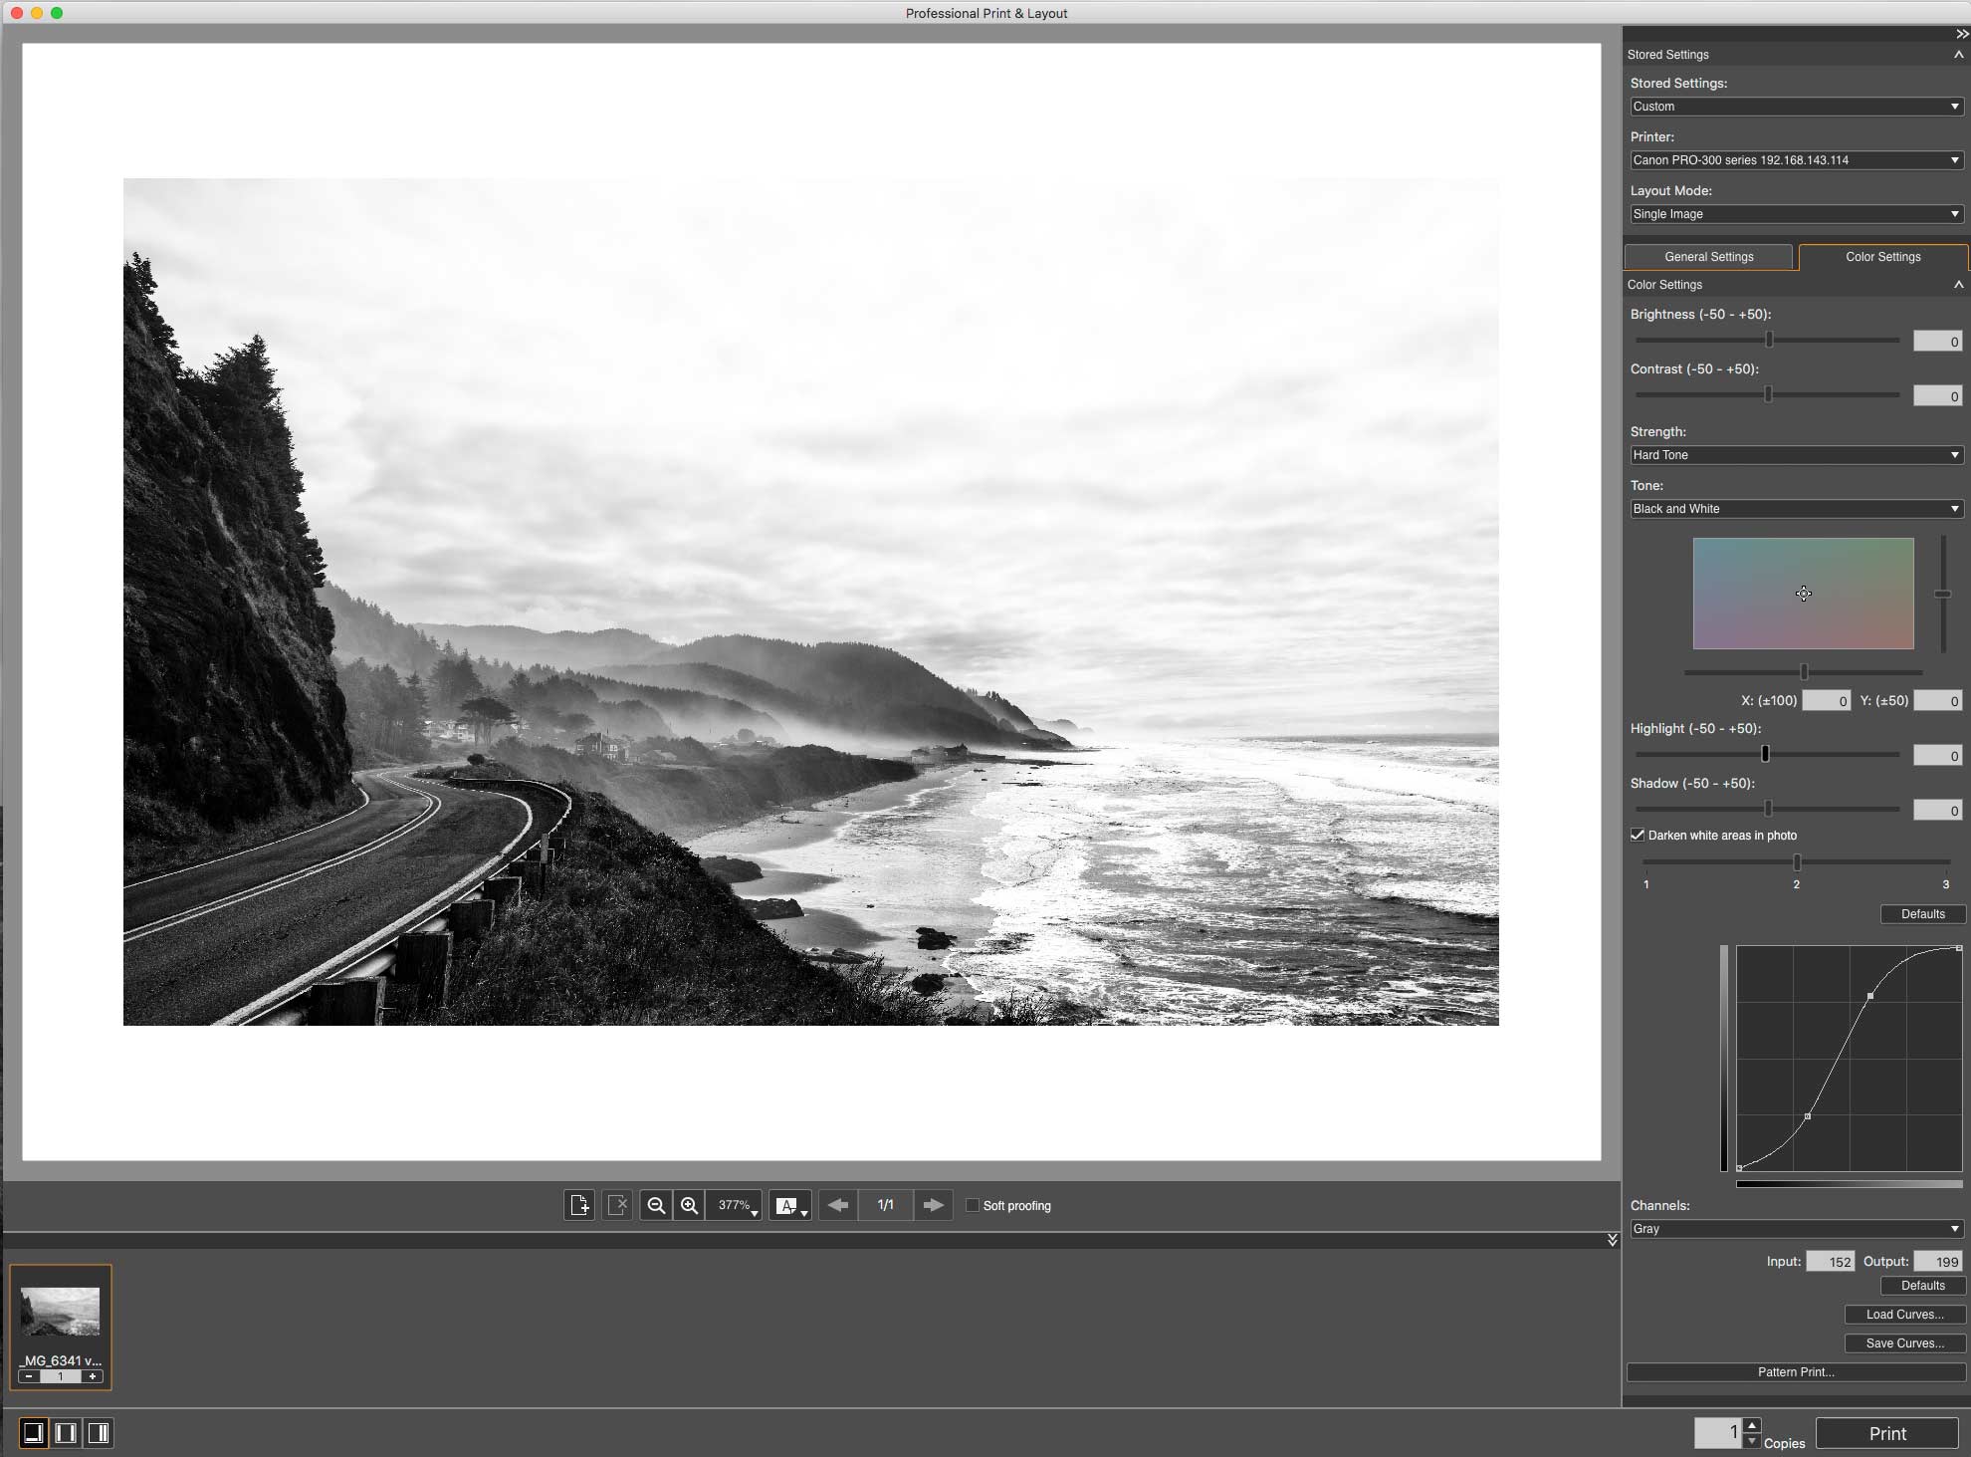This screenshot has height=1457, width=1971.
Task: Collapse the Color Settings section
Action: 1958,285
